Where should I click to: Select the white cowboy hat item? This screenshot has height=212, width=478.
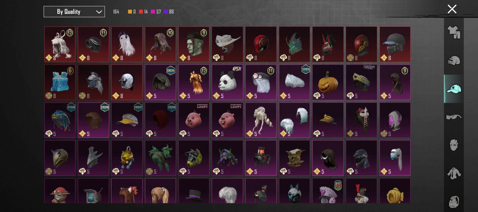click(x=228, y=44)
